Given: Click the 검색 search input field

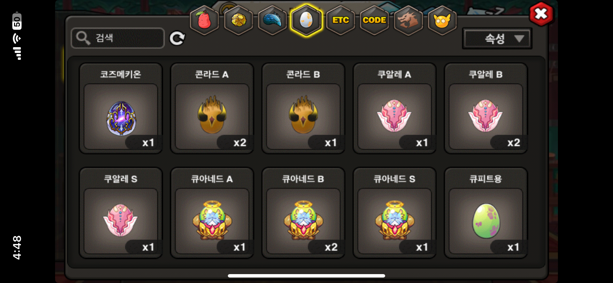Looking at the screenshot, I should pyautogui.click(x=118, y=38).
